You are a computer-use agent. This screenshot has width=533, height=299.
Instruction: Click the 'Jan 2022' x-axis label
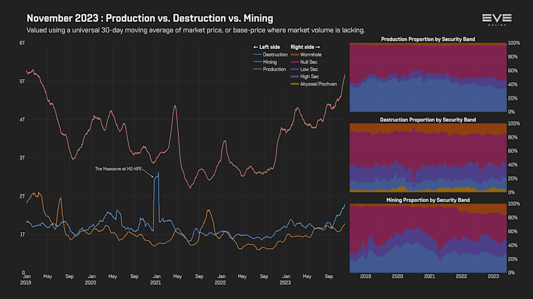(x=221, y=279)
